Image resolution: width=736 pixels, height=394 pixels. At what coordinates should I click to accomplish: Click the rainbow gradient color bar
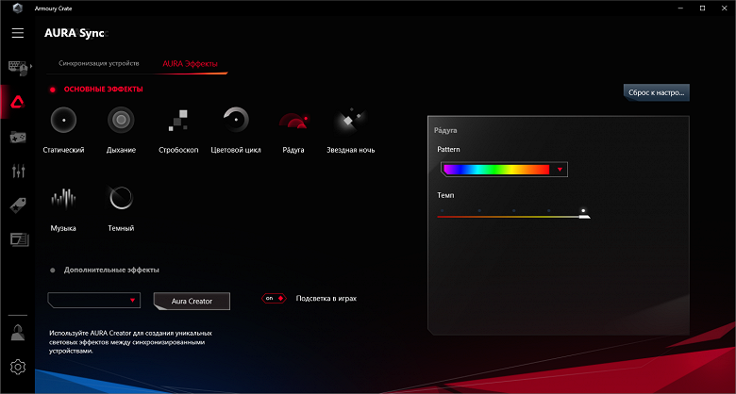496,170
